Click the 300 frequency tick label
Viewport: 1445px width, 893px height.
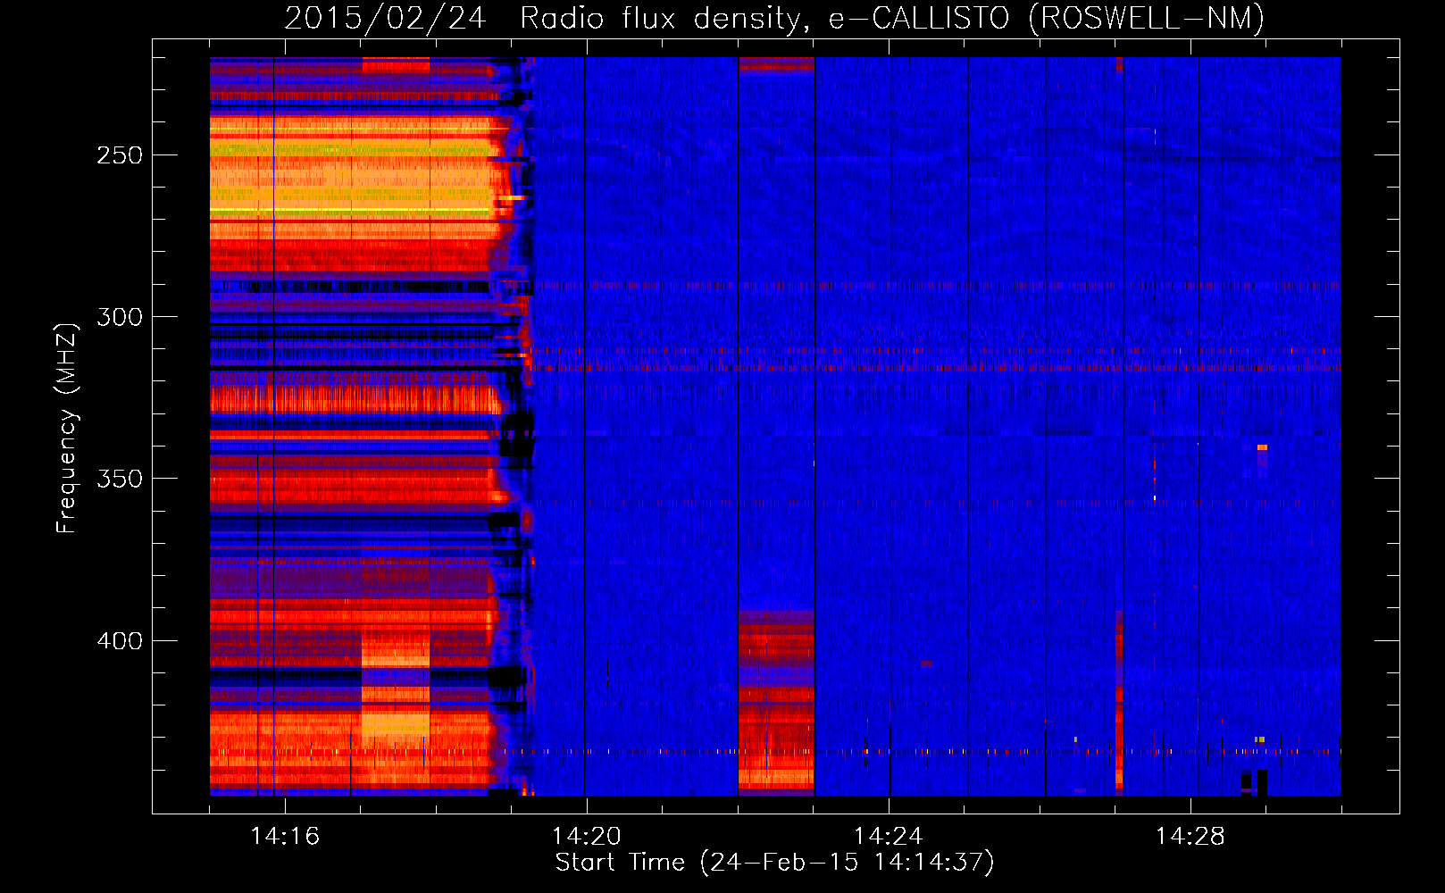(120, 317)
